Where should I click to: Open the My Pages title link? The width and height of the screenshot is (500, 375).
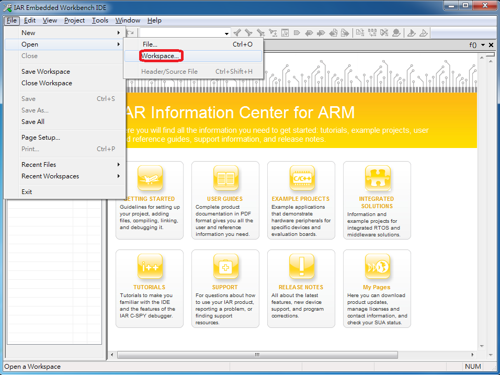[x=377, y=287]
